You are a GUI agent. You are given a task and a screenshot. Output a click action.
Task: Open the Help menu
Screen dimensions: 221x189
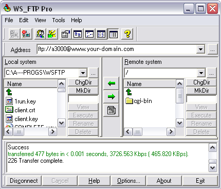click(x=77, y=20)
